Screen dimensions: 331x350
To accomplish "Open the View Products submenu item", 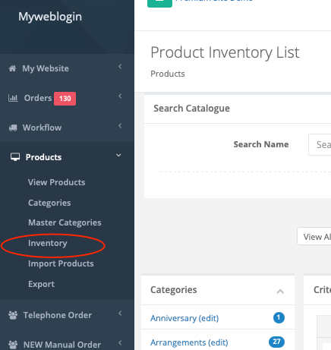I will (57, 182).
